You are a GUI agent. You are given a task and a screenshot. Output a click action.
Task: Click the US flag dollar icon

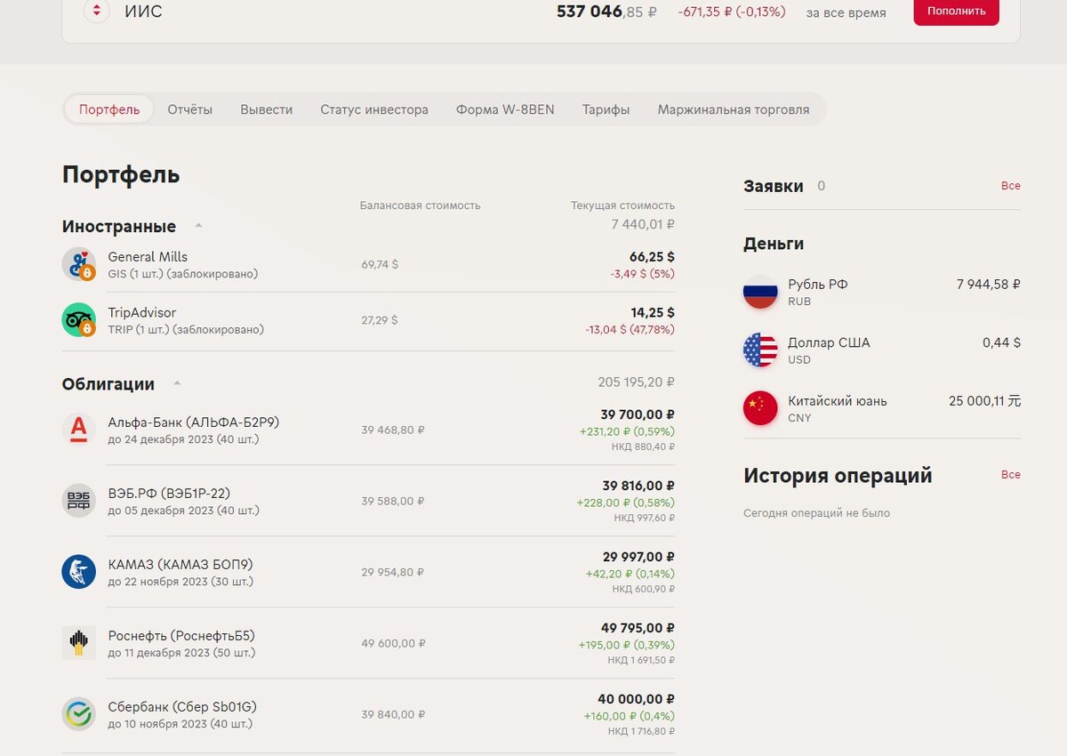click(x=760, y=350)
